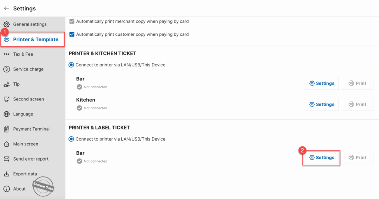Screen dimensions: 379x199
Task: Open Settings for the label ticket Bar printer
Action: click(x=322, y=158)
